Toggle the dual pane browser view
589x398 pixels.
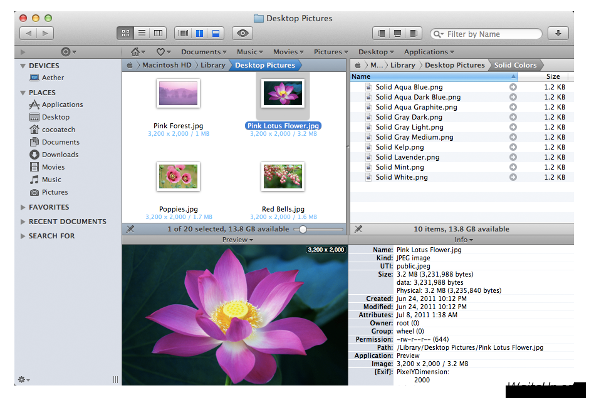click(x=200, y=33)
